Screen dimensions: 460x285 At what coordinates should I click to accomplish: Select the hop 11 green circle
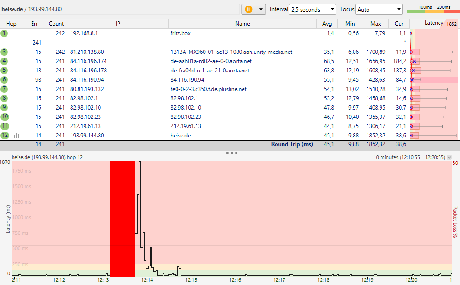click(x=5, y=126)
